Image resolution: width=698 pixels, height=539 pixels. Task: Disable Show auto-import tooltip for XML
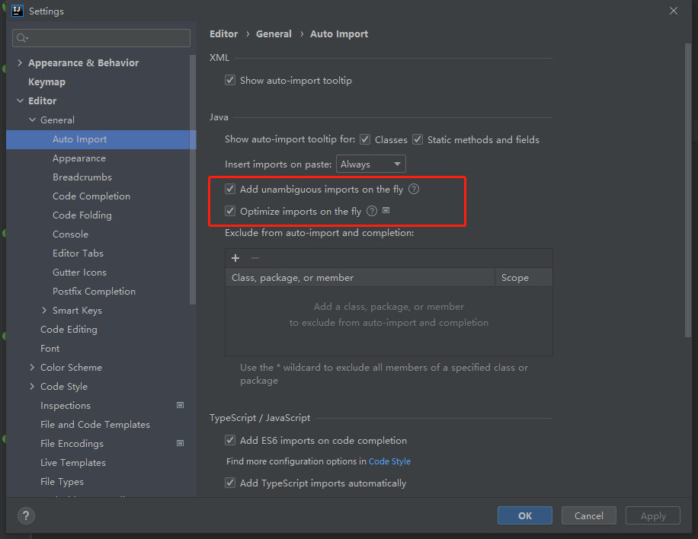tap(230, 80)
